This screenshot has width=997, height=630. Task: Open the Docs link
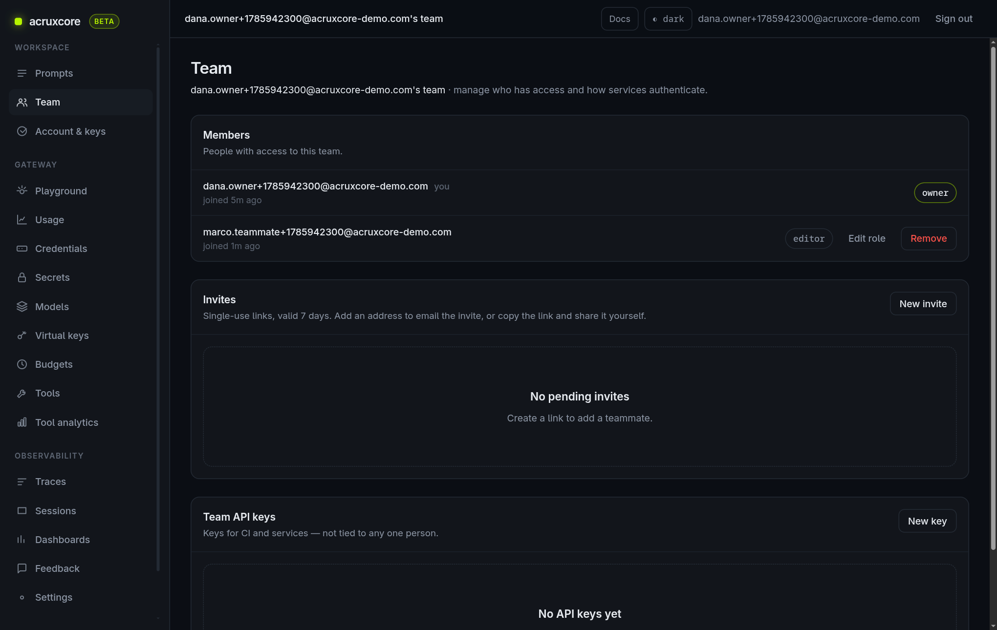point(619,19)
